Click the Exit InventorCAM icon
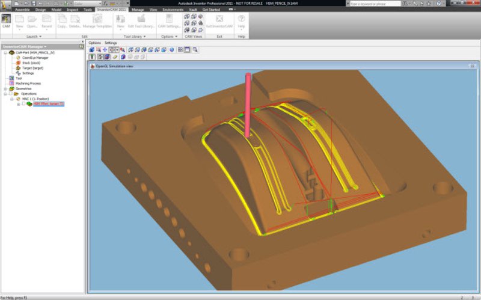This screenshot has width=481, height=300. pos(219,19)
